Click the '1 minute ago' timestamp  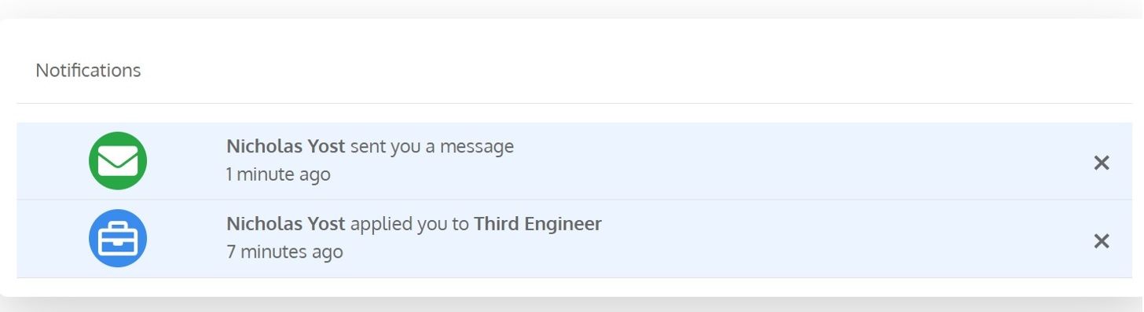(x=278, y=174)
